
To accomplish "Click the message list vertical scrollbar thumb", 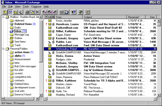I will tap(159, 24).
